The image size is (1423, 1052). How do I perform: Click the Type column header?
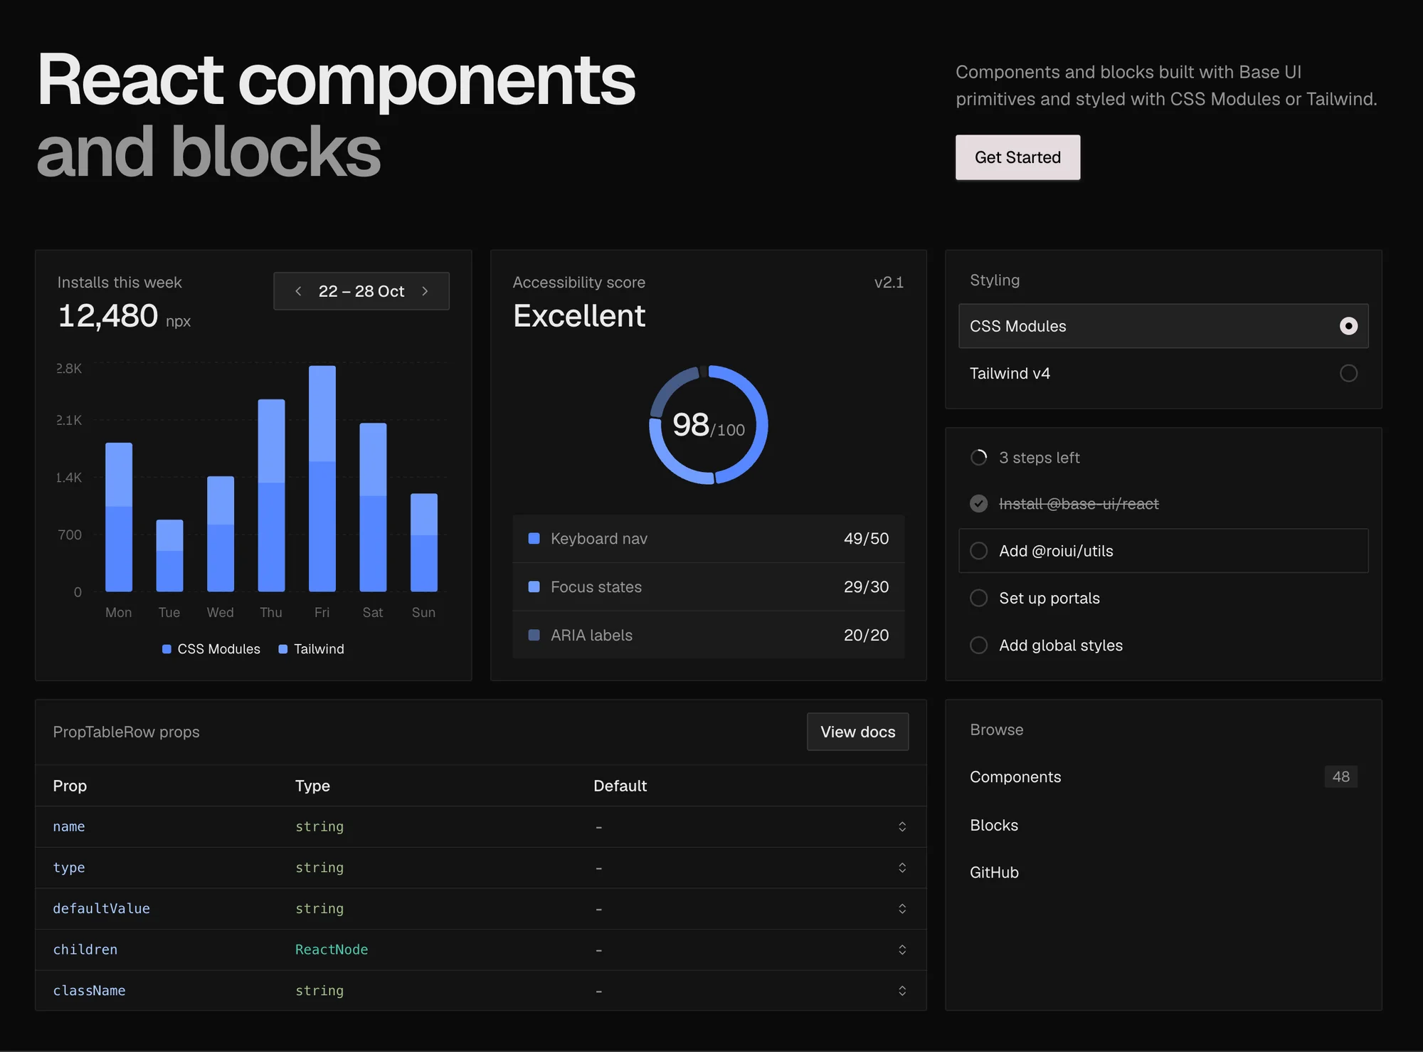[x=312, y=786]
